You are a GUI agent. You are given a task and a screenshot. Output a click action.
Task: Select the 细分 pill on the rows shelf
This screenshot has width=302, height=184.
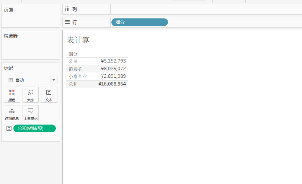pyautogui.click(x=140, y=22)
